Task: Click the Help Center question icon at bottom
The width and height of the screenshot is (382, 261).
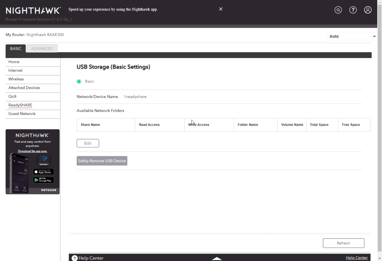Action: pyautogui.click(x=75, y=258)
